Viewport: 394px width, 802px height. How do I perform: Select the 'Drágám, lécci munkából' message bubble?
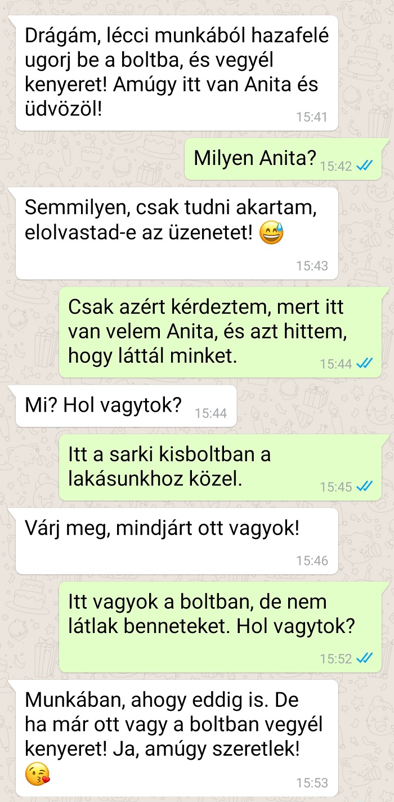pyautogui.click(x=177, y=73)
